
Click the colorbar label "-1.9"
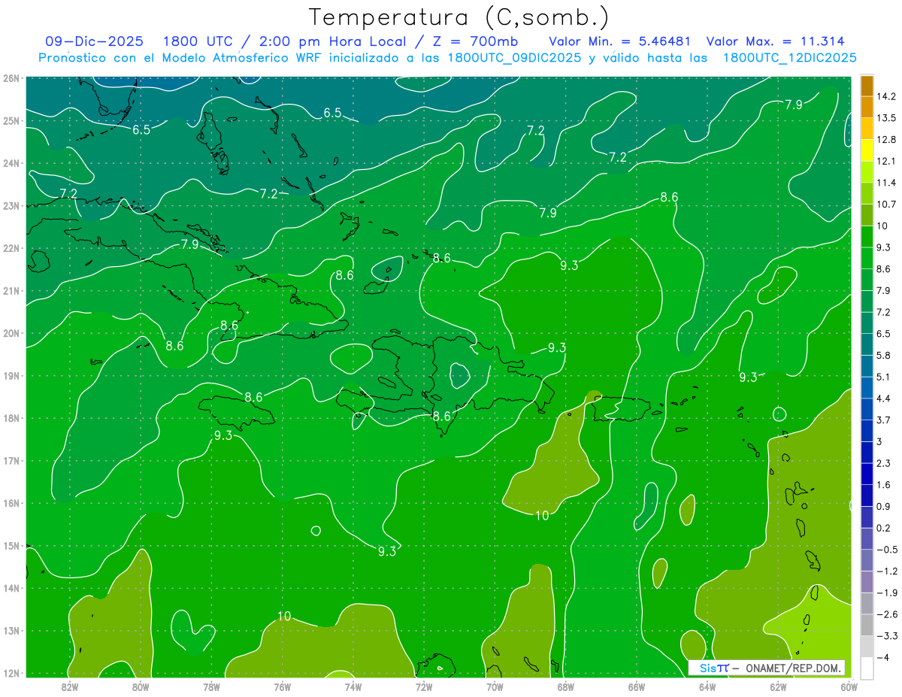pos(886,592)
